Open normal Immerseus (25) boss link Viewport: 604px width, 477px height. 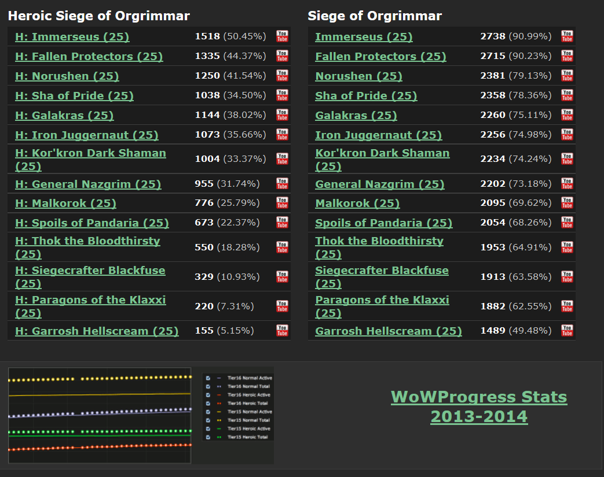364,37
